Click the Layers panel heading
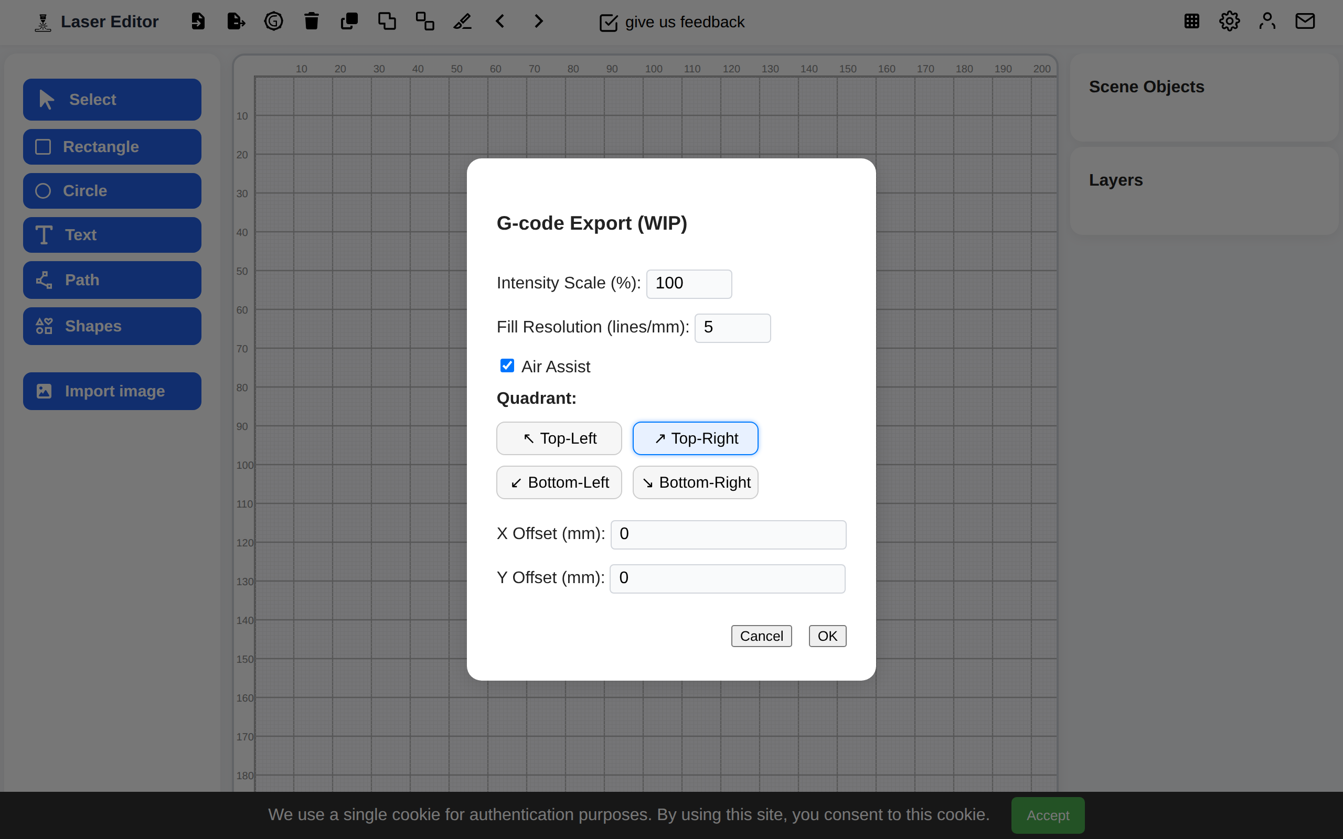Viewport: 1343px width, 839px height. [x=1115, y=180]
